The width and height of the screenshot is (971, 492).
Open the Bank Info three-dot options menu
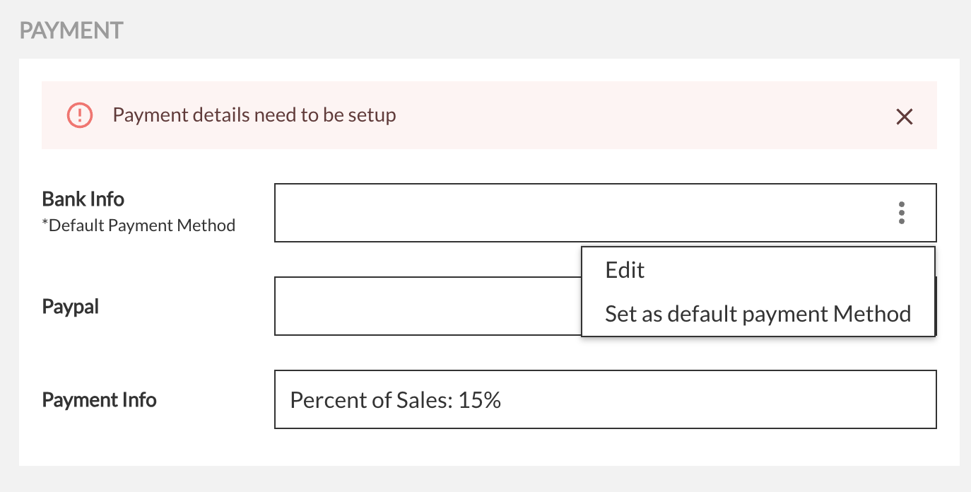point(901,213)
